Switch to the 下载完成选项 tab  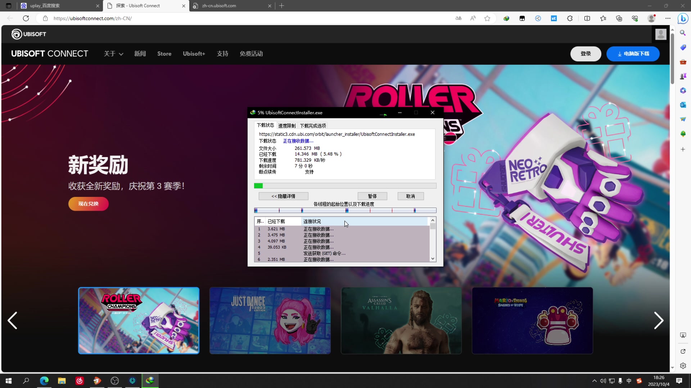313,126
